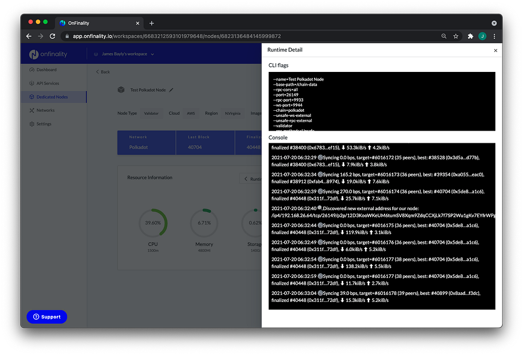
Task: Open the Chrome profile avatar J
Action: coord(482,36)
